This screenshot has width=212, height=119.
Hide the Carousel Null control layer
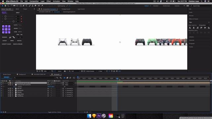[x=1, y=85]
